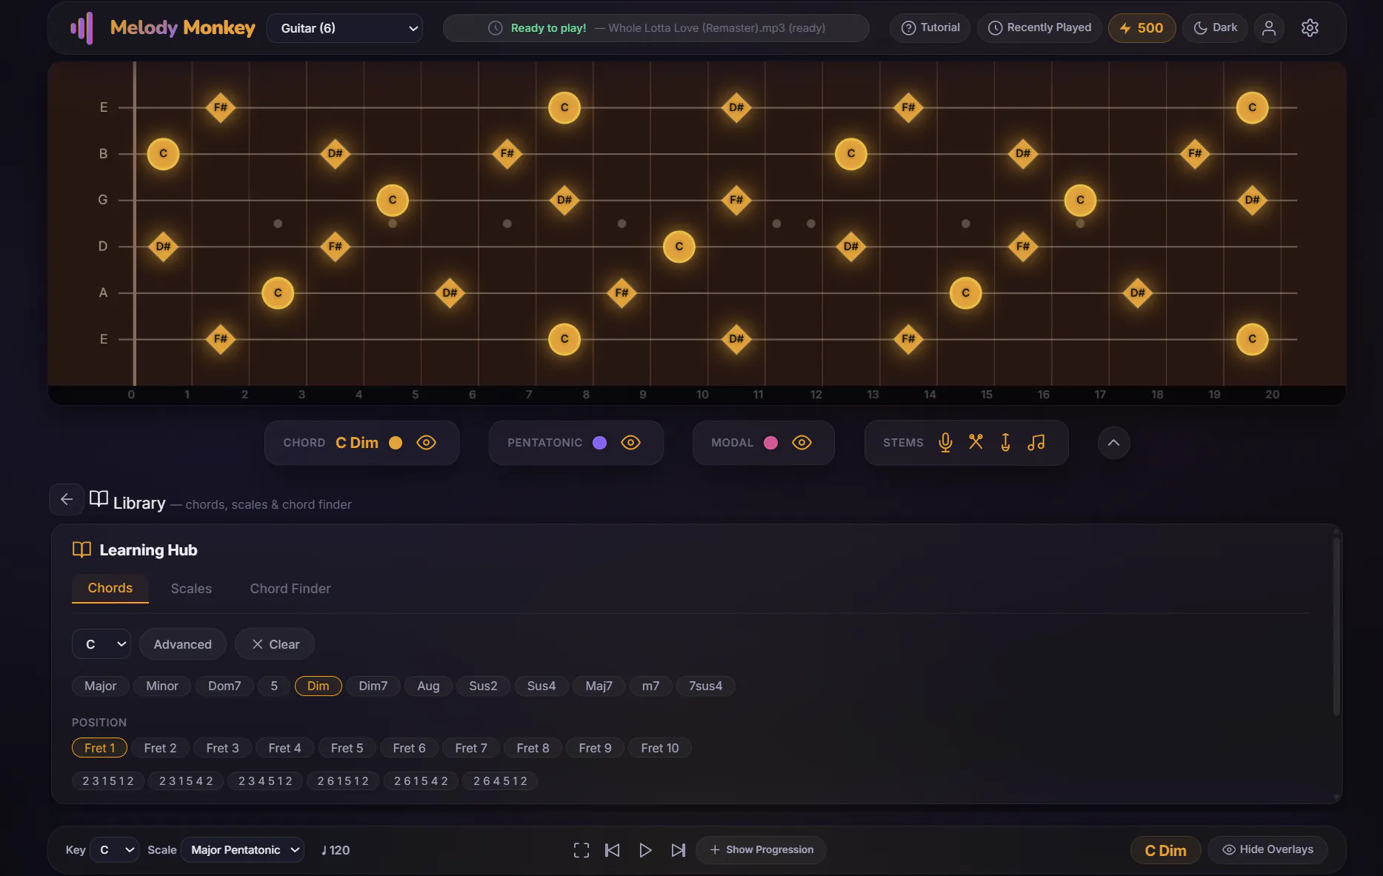Switch to the Chords tab
Screen dimensions: 1383x876
(x=110, y=588)
